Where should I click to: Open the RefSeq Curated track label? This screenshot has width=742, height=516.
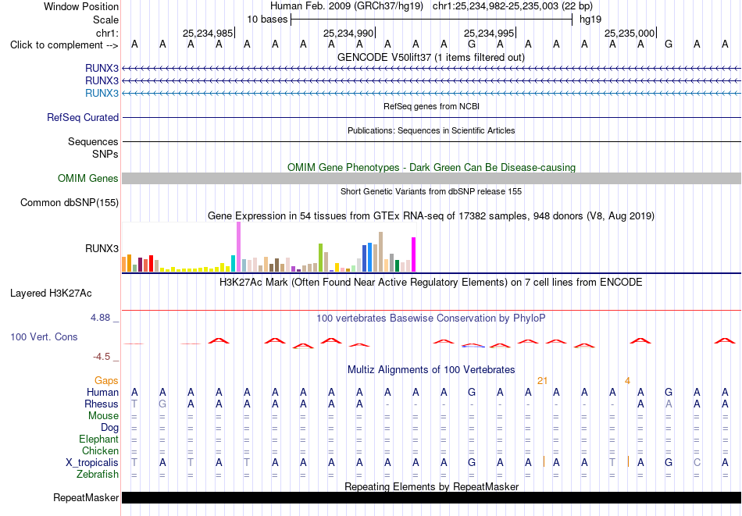[82, 117]
